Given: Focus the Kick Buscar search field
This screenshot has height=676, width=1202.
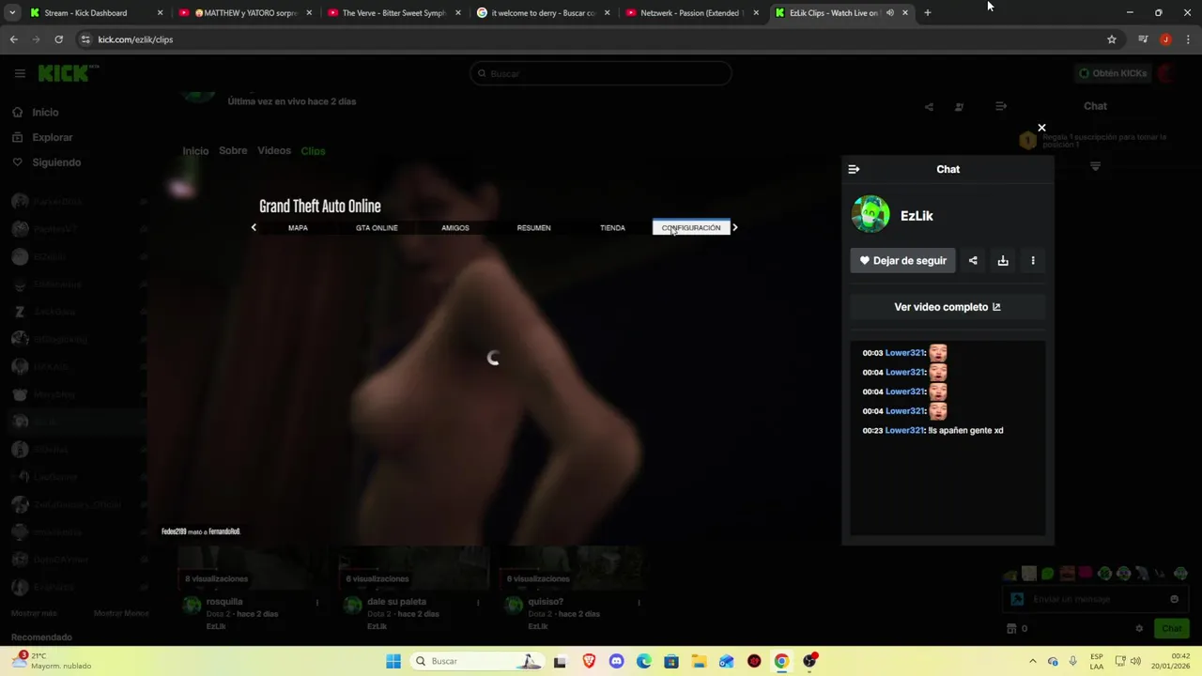Looking at the screenshot, I should (601, 73).
